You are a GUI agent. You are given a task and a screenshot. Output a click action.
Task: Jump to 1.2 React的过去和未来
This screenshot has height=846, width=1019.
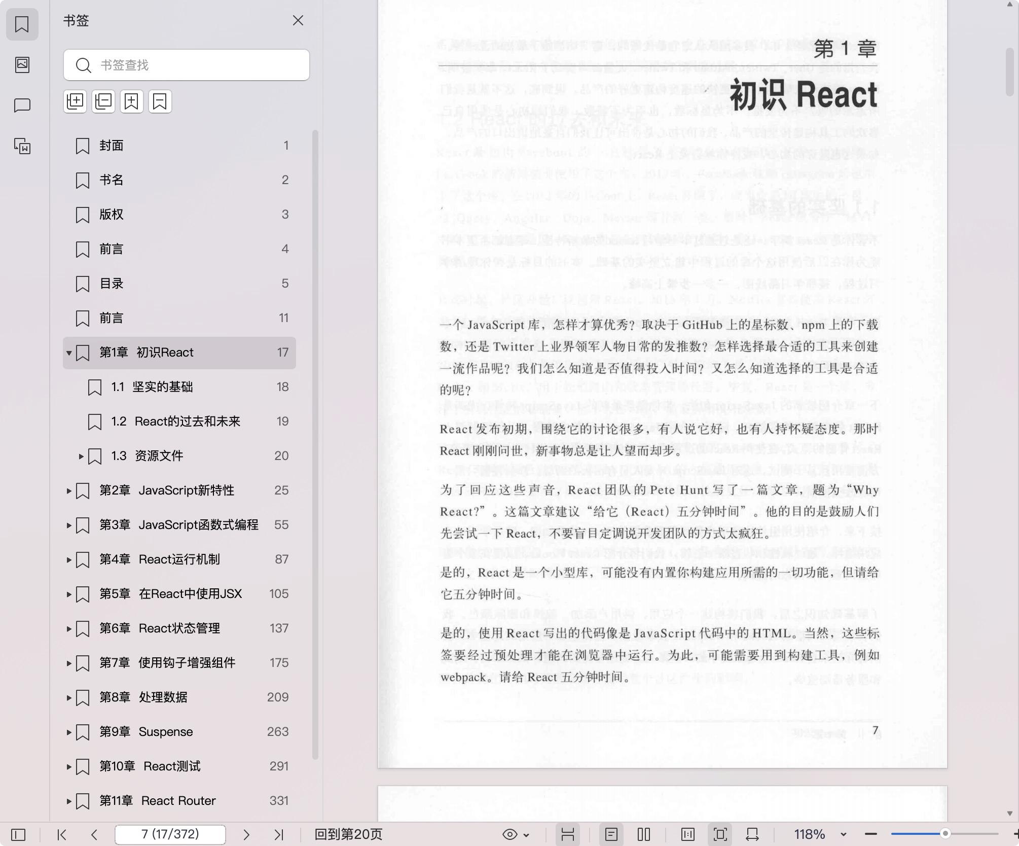[179, 421]
